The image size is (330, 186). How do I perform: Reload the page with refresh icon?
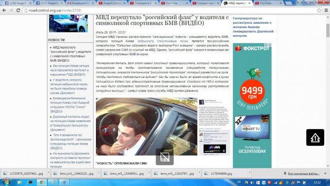[18, 10]
